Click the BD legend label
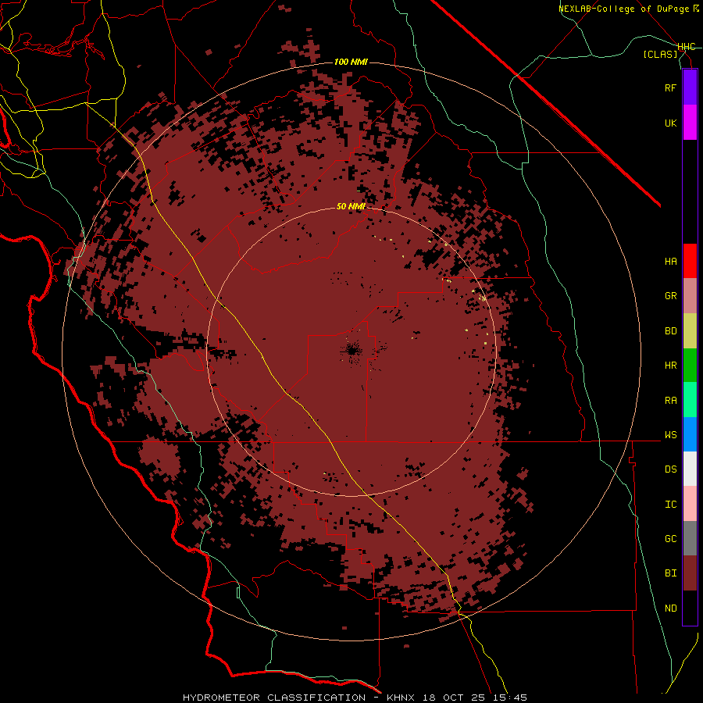Screen dimensions: 703x703 (671, 331)
